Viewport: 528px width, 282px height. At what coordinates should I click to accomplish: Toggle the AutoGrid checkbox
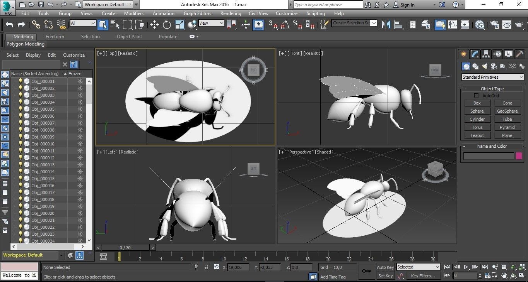pos(476,95)
